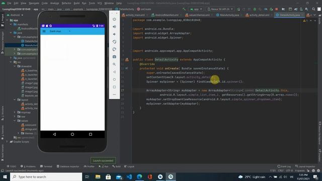Click the Make Project hammer icon
The height and width of the screenshot is (181, 322).
[x=184, y=9]
